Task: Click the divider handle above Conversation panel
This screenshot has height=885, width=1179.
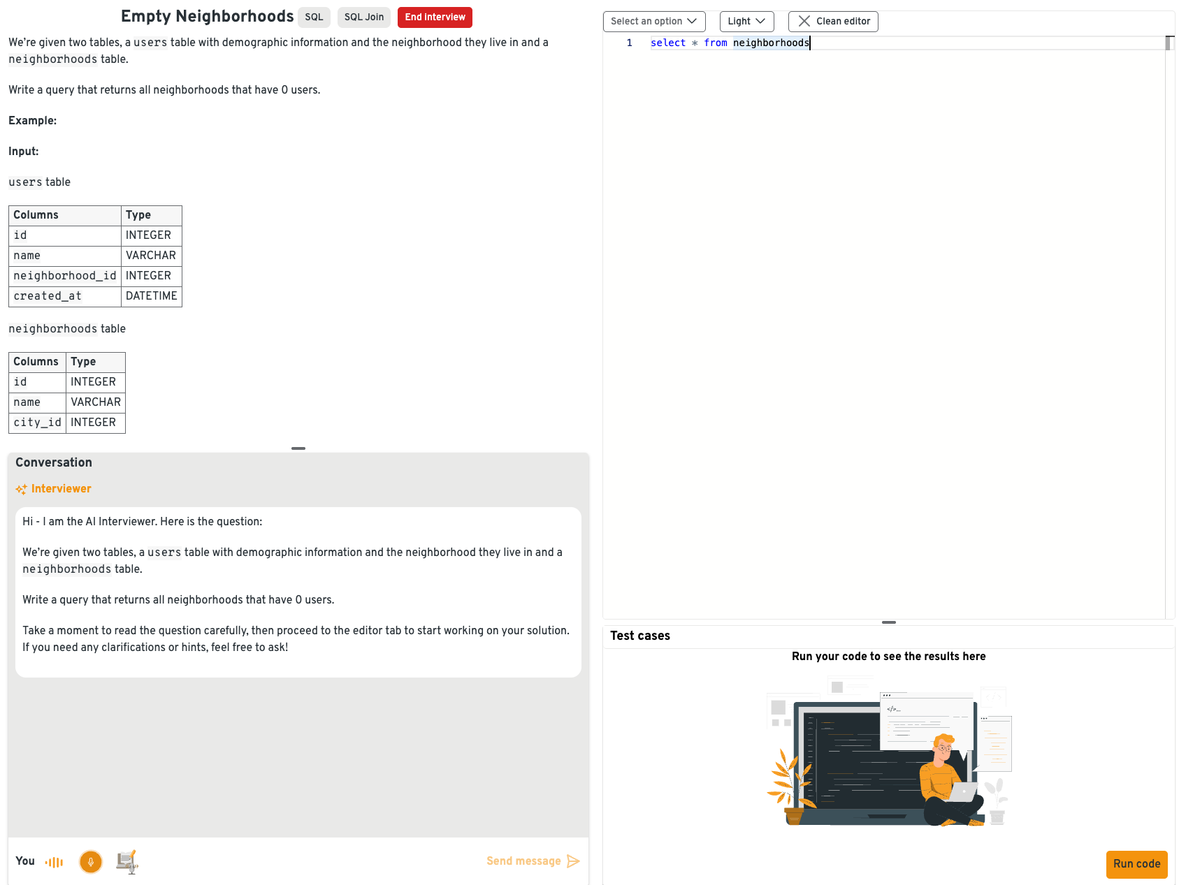Action: (298, 448)
